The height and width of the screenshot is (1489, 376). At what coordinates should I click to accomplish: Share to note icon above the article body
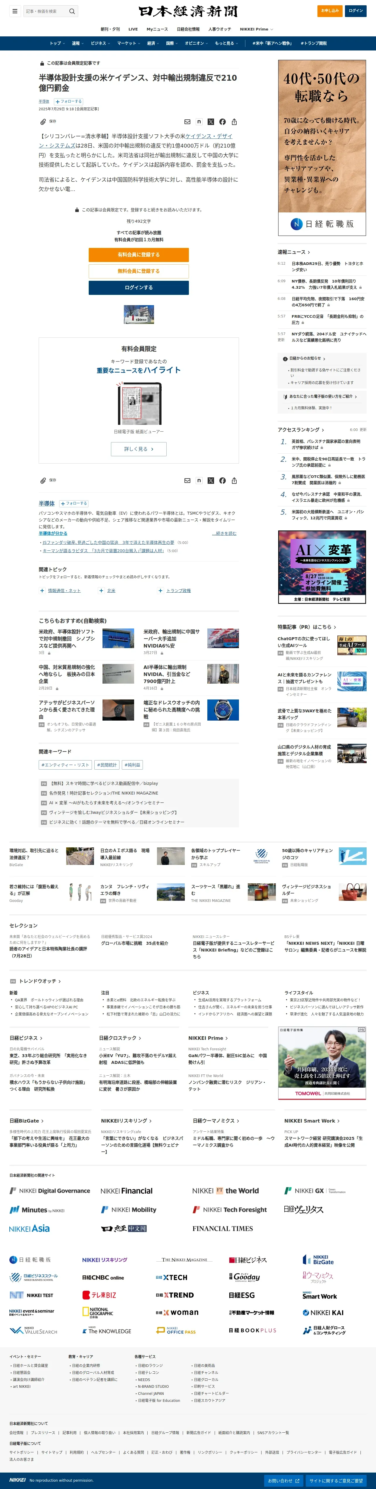199,122
